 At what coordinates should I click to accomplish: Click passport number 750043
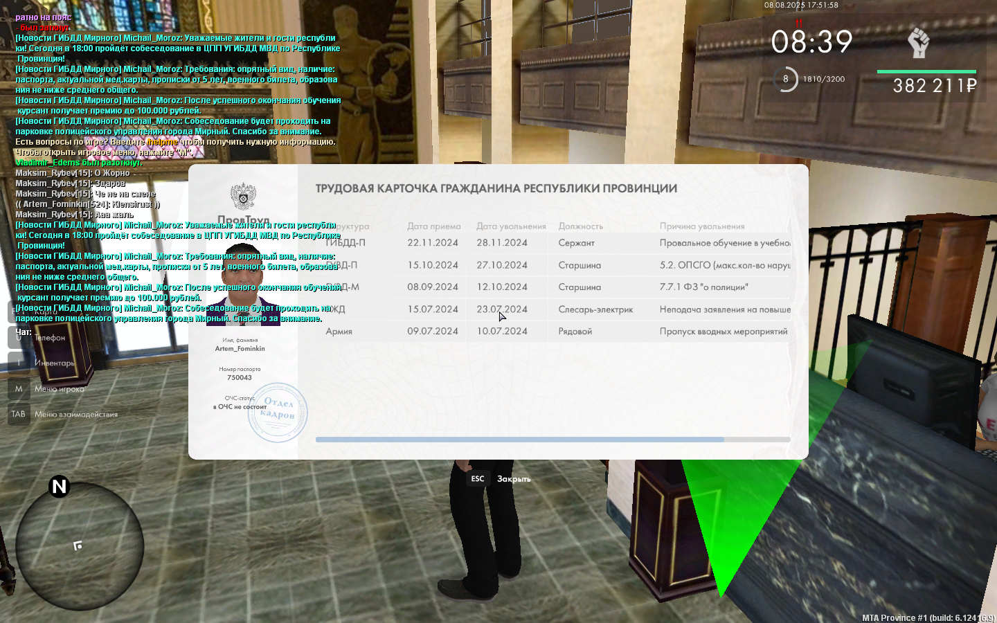pos(240,378)
